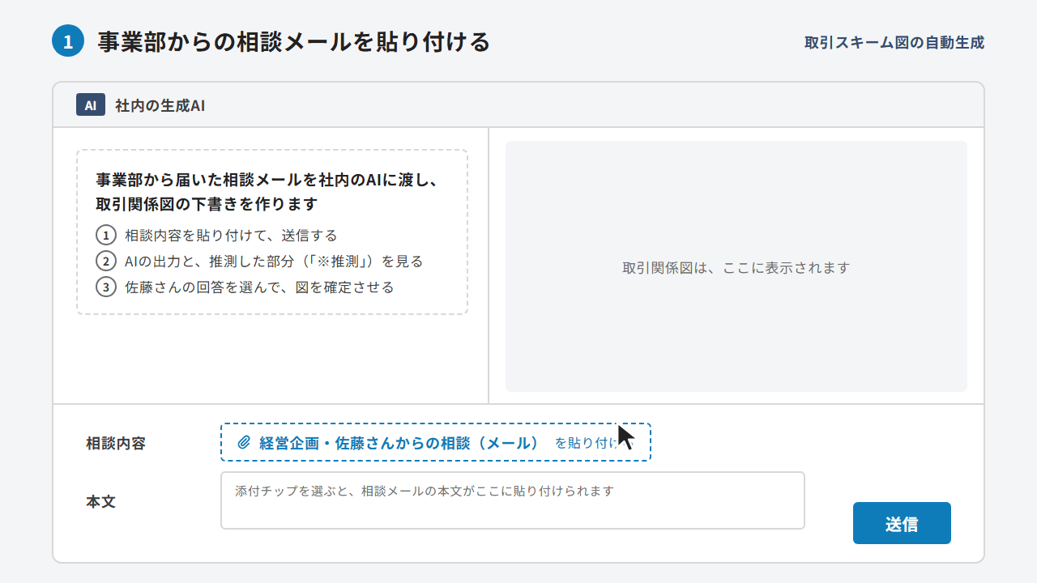Image resolution: width=1037 pixels, height=583 pixels.
Task: Click the AI badge icon in the panel header
Action: point(91,105)
